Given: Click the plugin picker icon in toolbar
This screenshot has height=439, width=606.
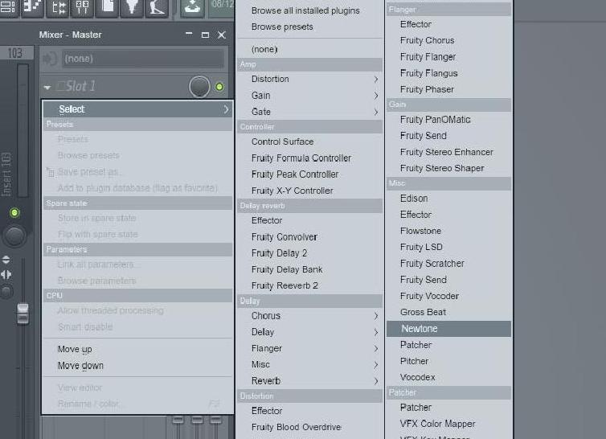Looking at the screenshot, I should 131,7.
